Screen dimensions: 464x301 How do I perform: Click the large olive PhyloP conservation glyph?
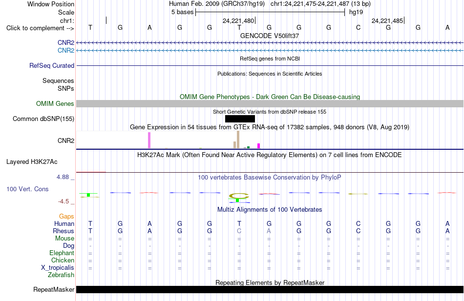[x=239, y=196]
